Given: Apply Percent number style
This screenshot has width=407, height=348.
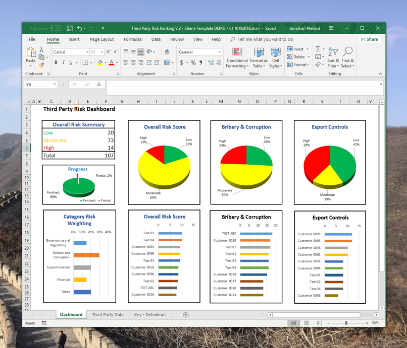Looking at the screenshot, I should [192, 62].
